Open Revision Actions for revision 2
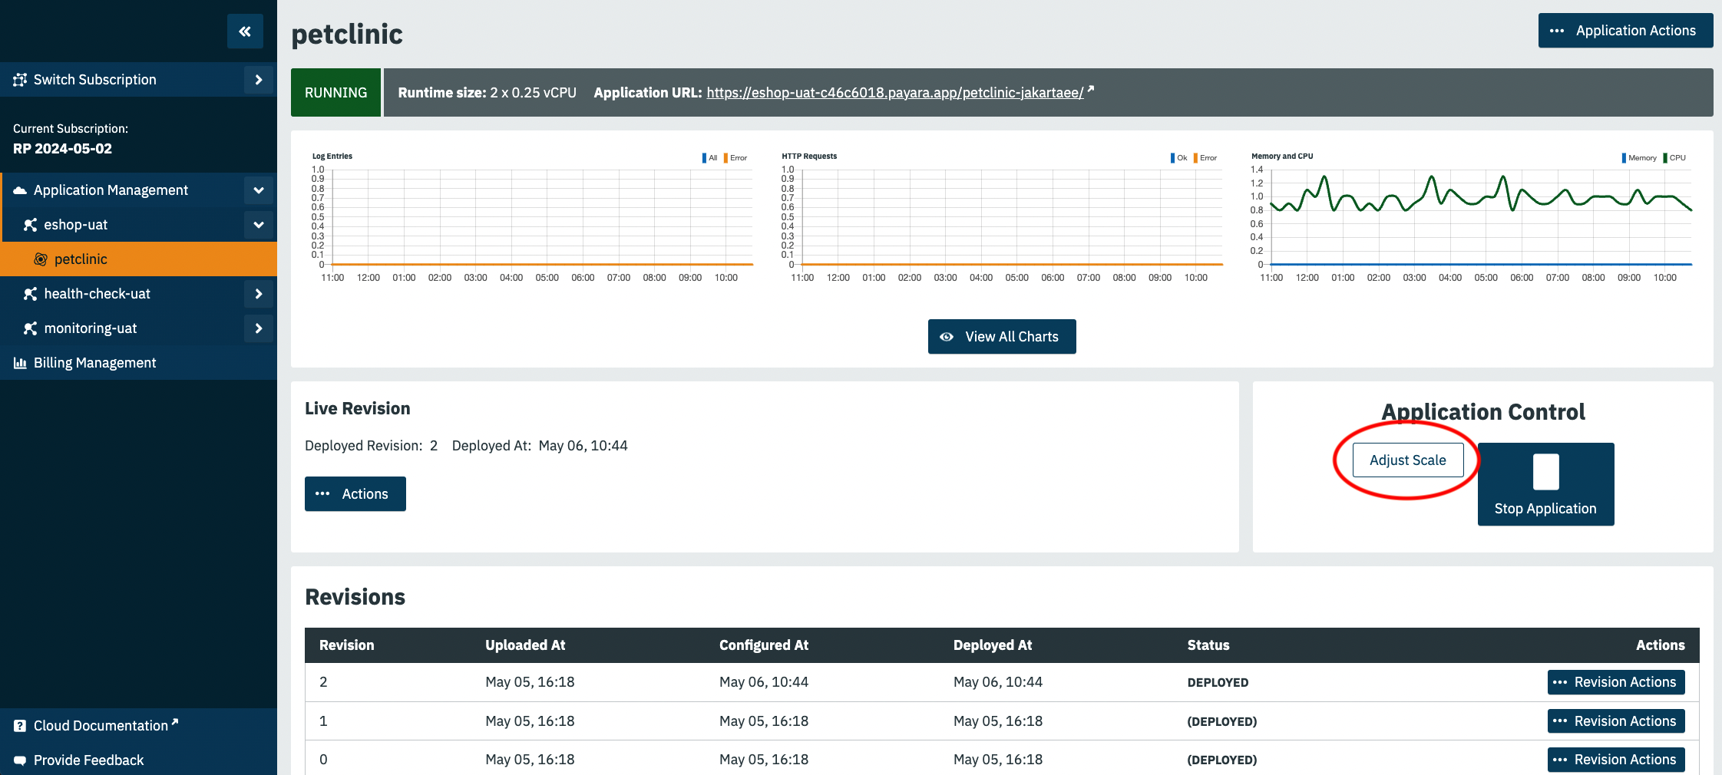The height and width of the screenshot is (775, 1722). 1616,682
